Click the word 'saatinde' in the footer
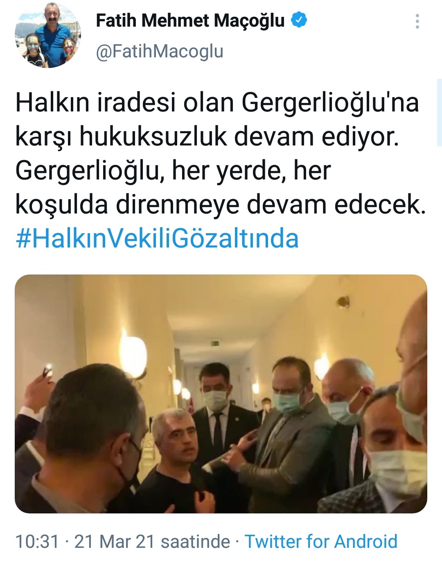 click(195, 541)
